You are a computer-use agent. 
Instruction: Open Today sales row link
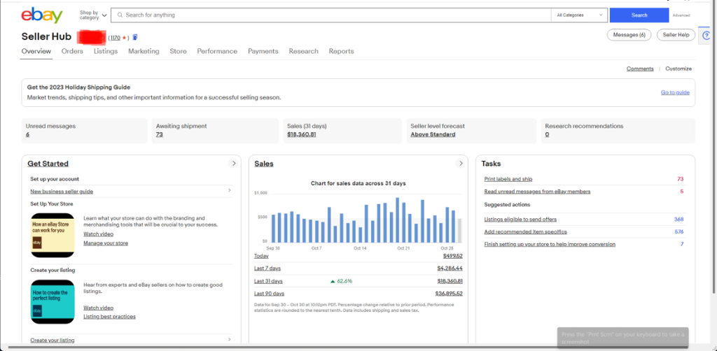click(x=262, y=256)
